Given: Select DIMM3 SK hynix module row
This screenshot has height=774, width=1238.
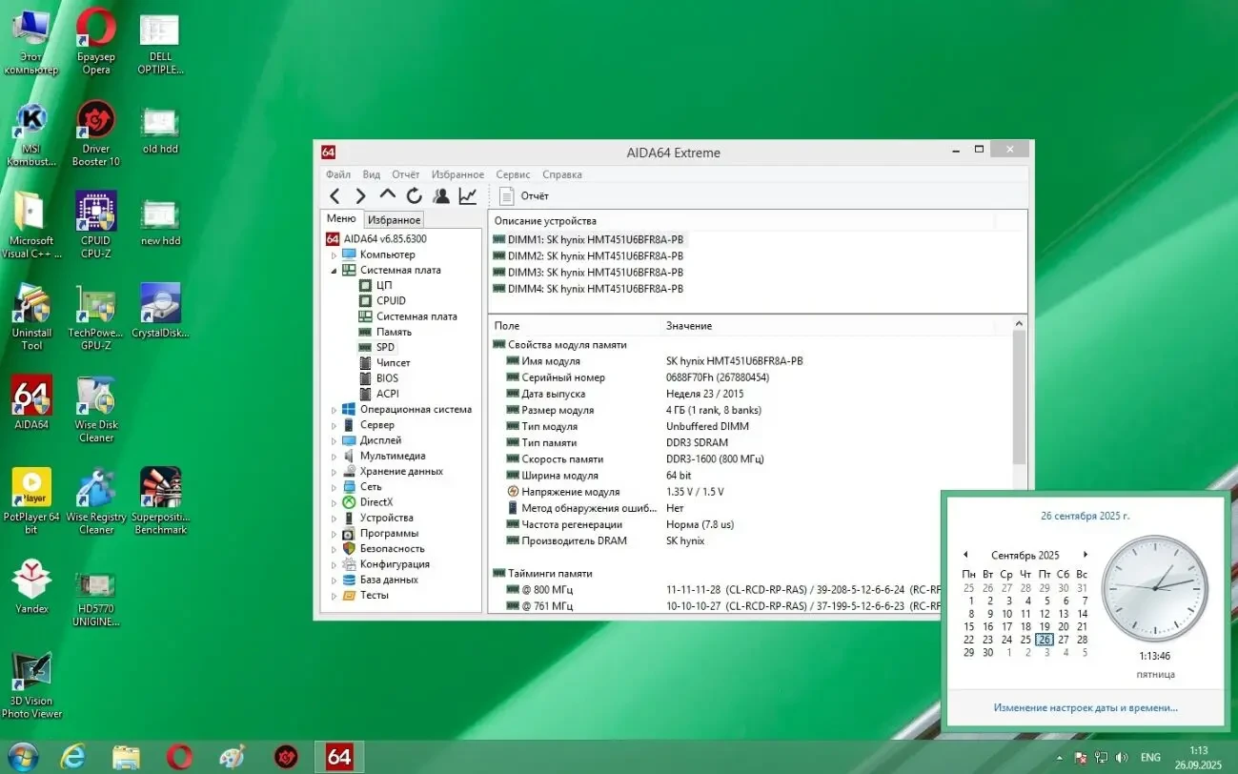Looking at the screenshot, I should coord(595,273).
